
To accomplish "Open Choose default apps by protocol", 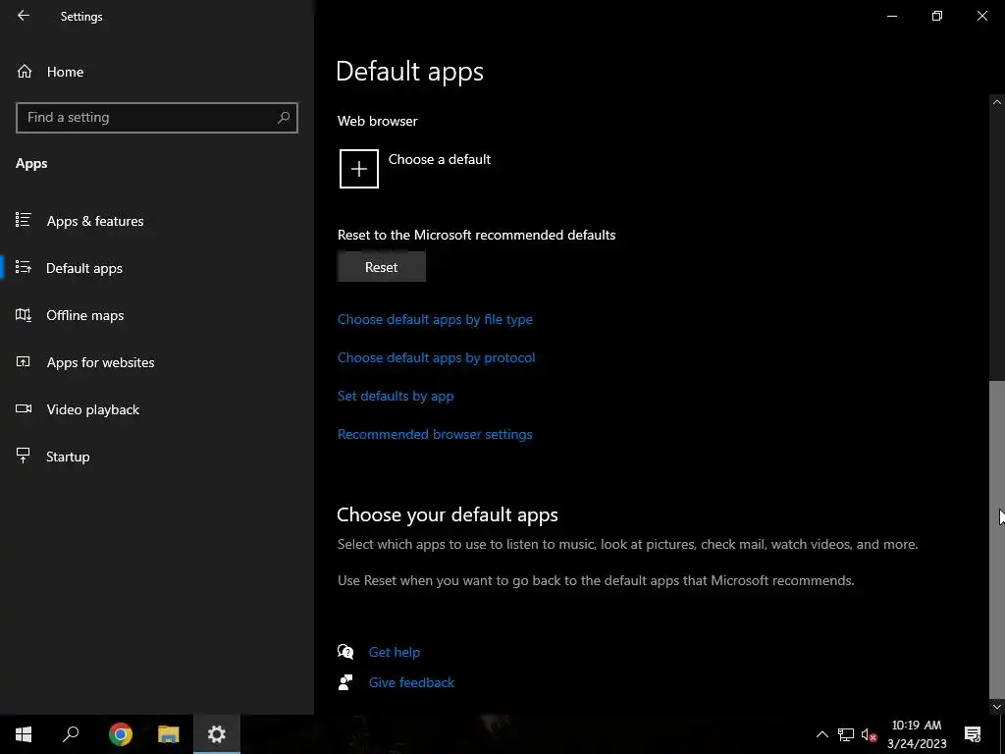I will click(437, 357).
